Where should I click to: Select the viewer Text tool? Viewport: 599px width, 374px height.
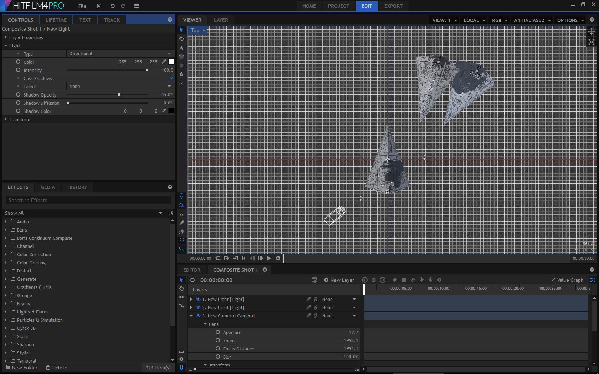tap(181, 48)
